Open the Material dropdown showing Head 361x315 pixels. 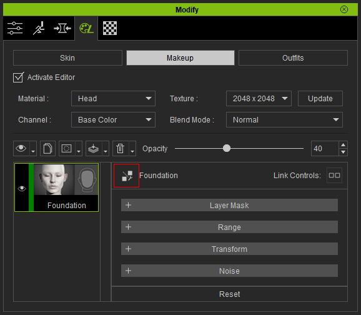click(113, 98)
